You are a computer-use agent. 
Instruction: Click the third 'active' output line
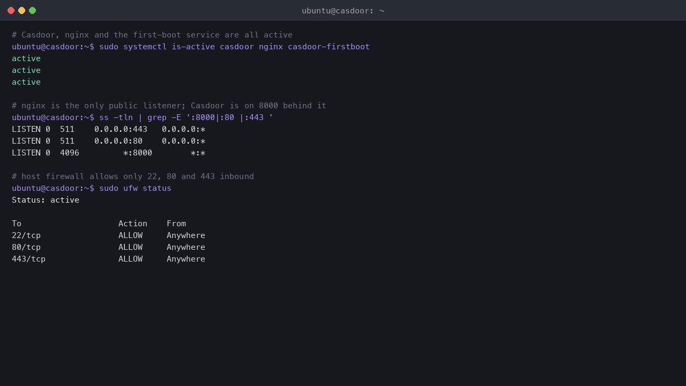(26, 82)
